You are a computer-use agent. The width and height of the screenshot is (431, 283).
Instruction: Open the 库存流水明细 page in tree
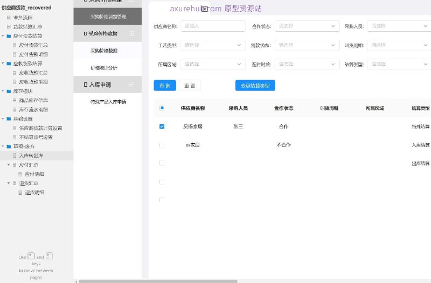pyautogui.click(x=33, y=110)
